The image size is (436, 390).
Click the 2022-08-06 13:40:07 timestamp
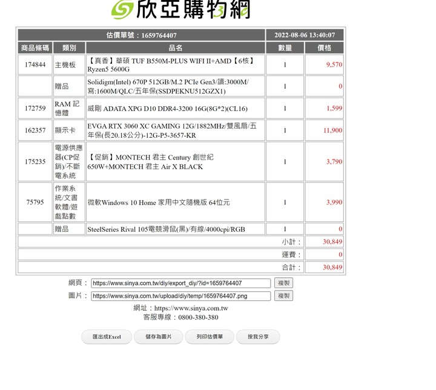(x=305, y=35)
